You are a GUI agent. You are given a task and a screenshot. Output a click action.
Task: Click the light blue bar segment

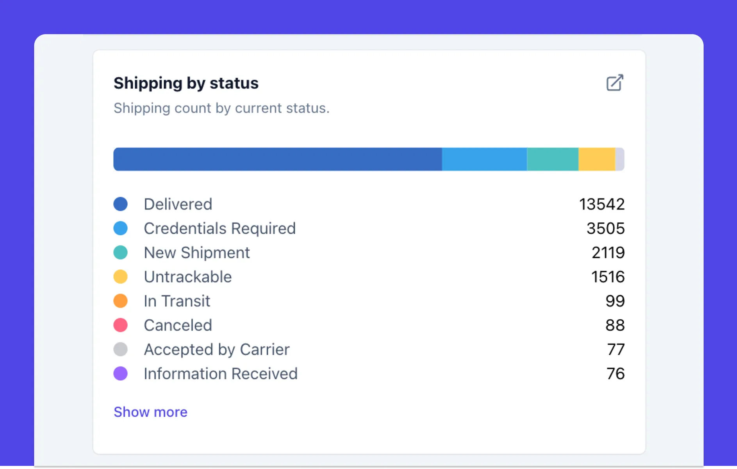coord(484,159)
